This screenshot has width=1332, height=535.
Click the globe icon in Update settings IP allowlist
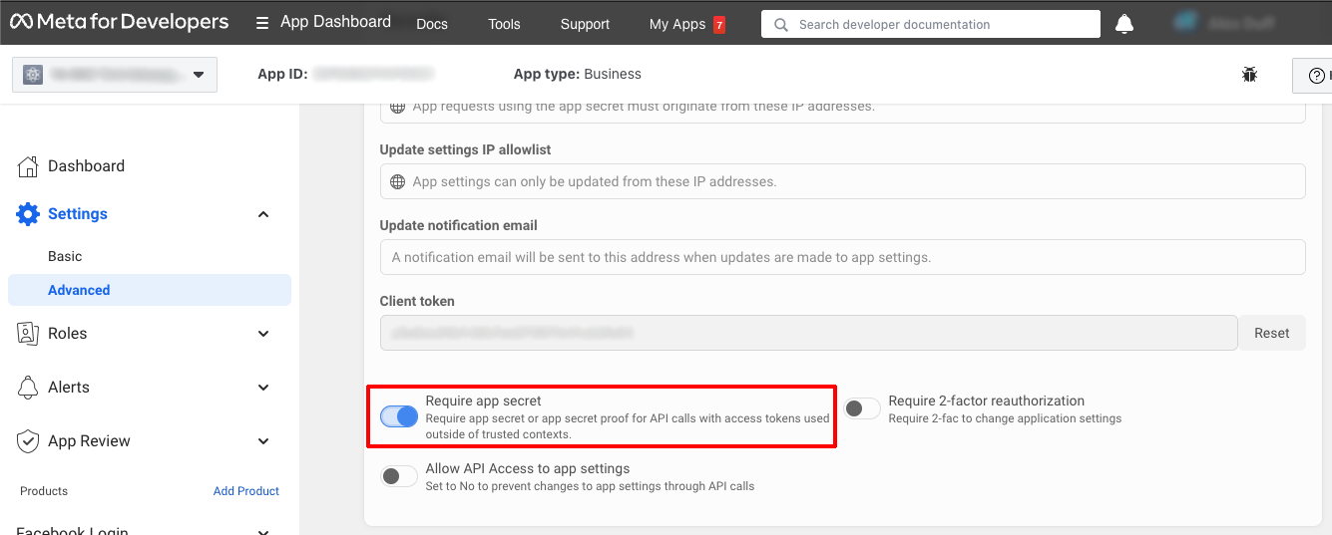(397, 181)
